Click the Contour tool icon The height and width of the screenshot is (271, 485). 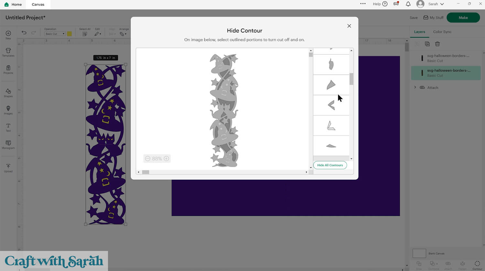[477, 265]
